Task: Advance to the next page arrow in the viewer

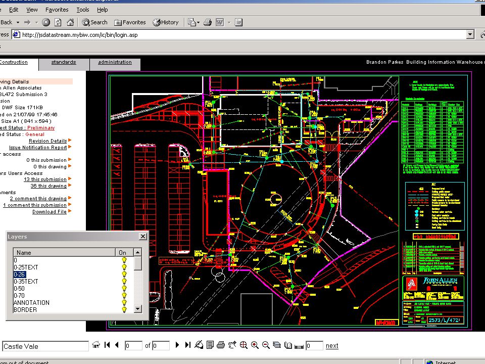Action: 177,345
